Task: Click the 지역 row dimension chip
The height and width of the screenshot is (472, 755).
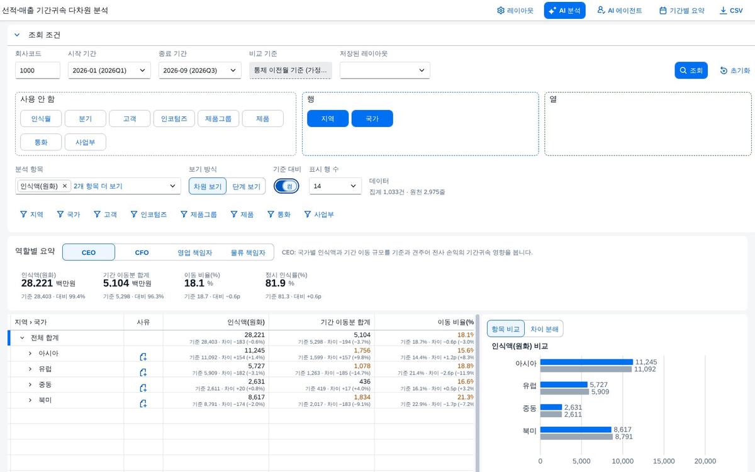Action: coord(328,118)
